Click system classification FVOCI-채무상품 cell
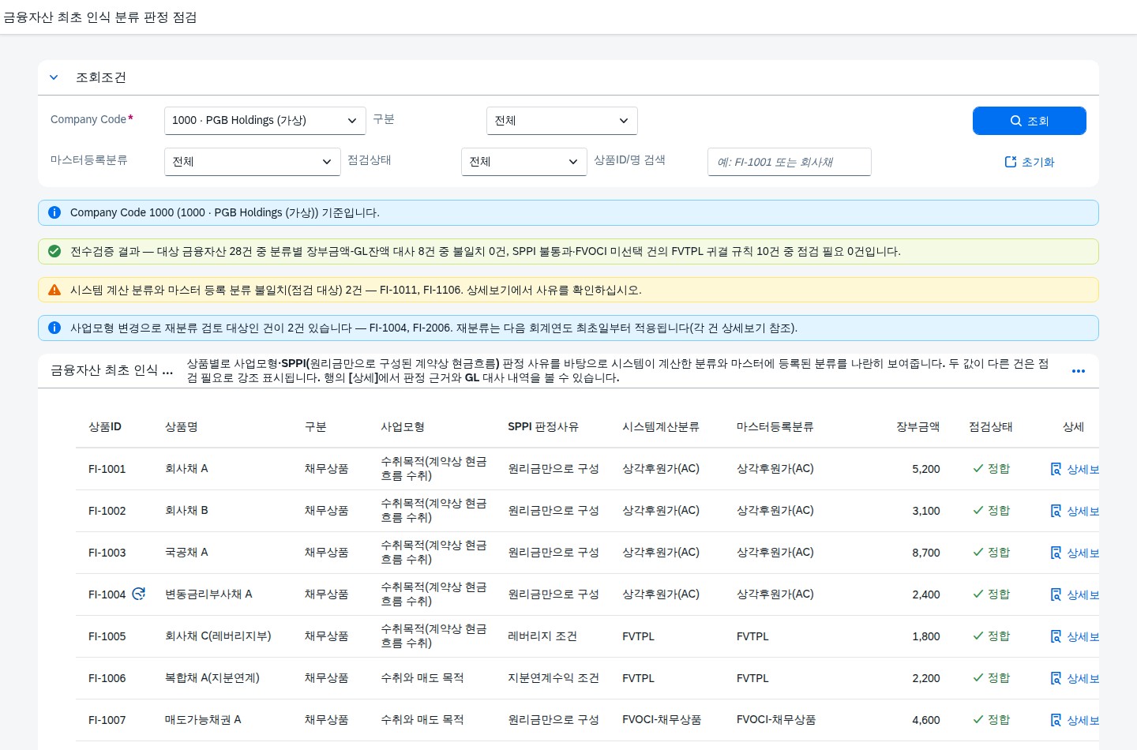This screenshot has height=750, width=1137. 662,719
